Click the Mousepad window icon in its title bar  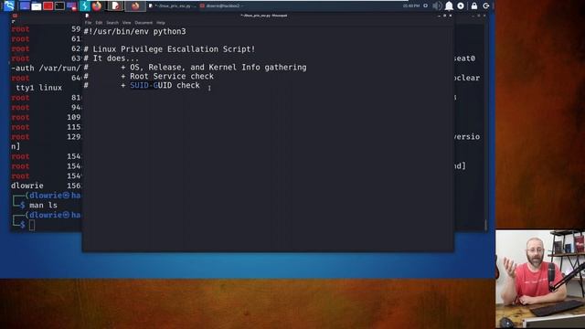coord(87,16)
